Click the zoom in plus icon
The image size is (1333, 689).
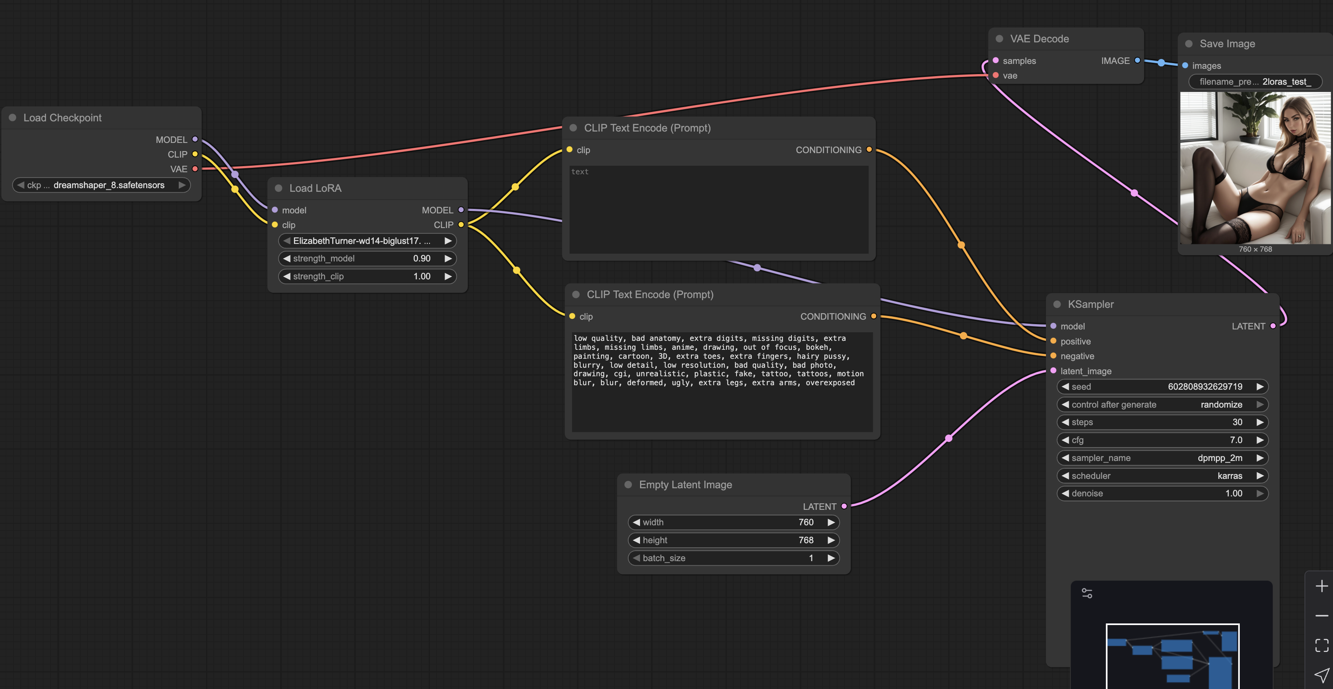click(1321, 586)
